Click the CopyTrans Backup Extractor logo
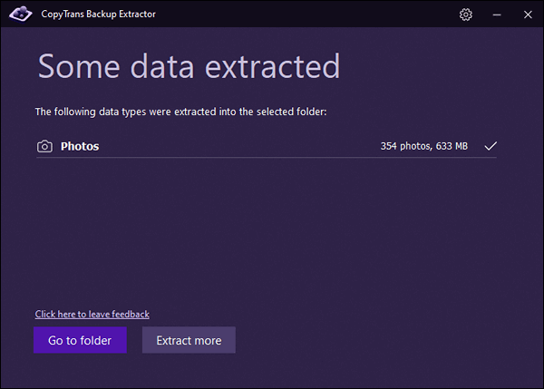 [21, 15]
